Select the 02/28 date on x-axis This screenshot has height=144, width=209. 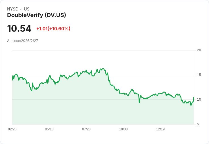point(12,129)
